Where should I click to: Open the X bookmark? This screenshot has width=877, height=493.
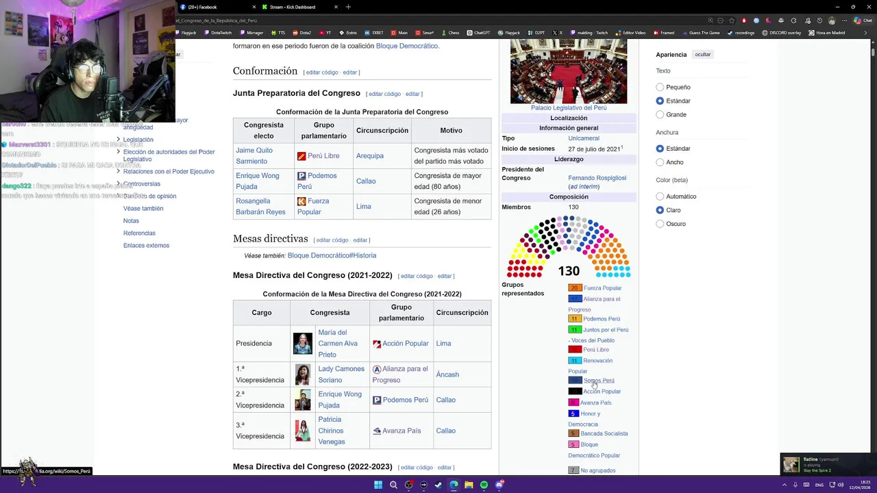558,33
